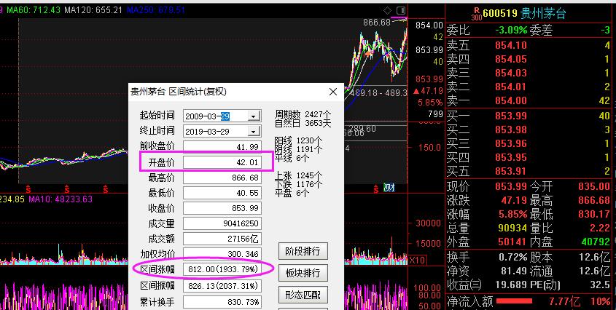Click the 买四 price 853.95
The height and width of the screenshot is (310, 616).
click(x=511, y=157)
